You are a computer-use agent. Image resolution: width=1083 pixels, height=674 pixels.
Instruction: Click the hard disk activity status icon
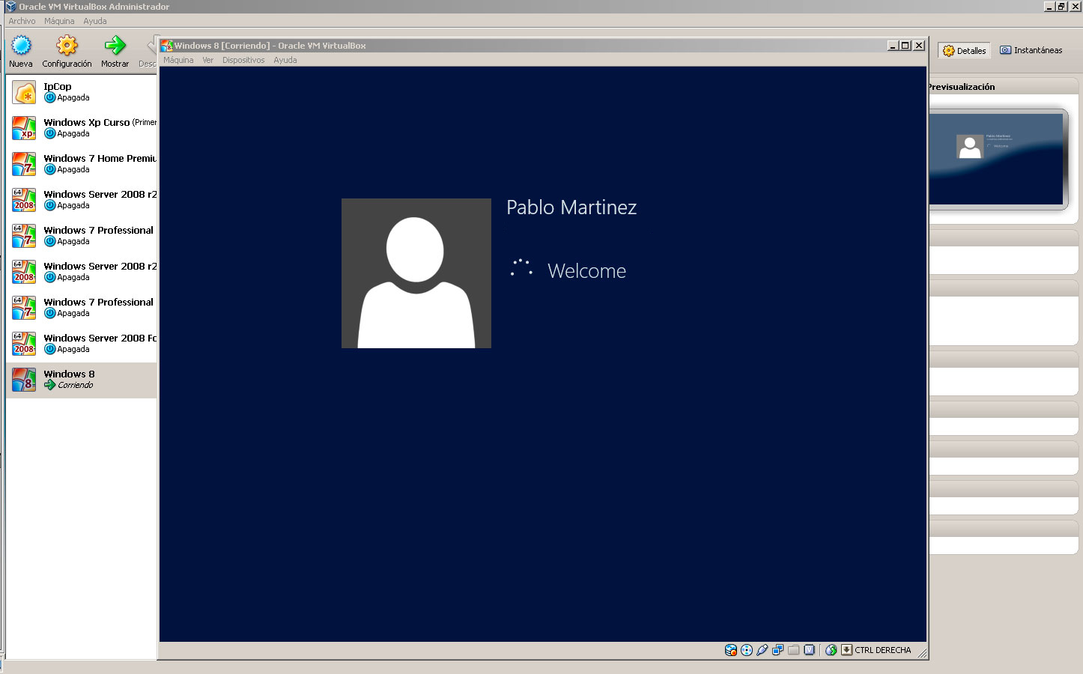click(x=730, y=650)
